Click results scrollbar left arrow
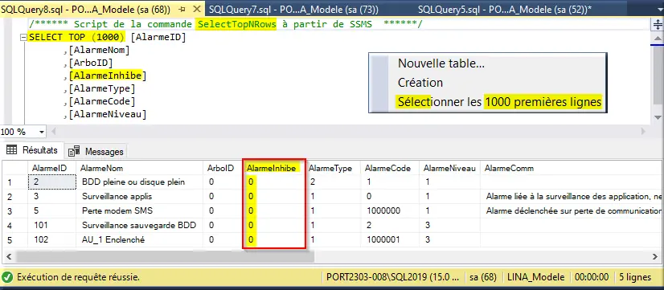 click(8, 256)
